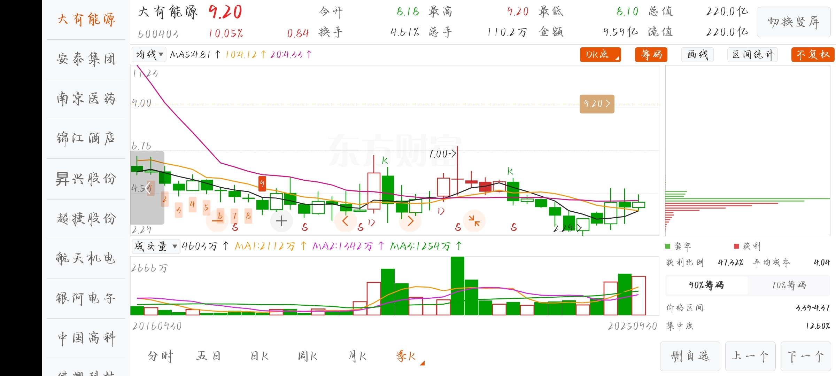Click the zoom-in plus chart button
The width and height of the screenshot is (836, 376).
(281, 221)
